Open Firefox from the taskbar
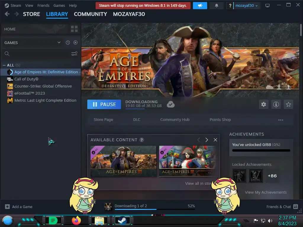 click(x=76, y=220)
